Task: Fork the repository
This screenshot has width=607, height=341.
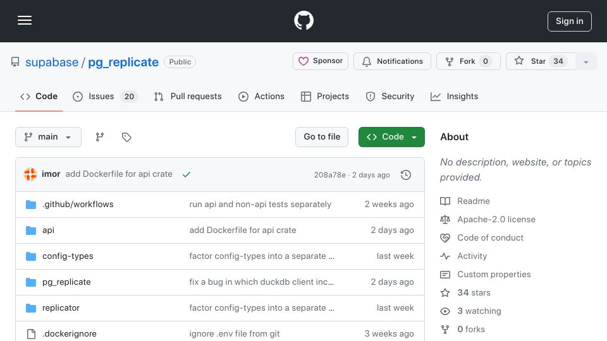Action: coord(469,61)
